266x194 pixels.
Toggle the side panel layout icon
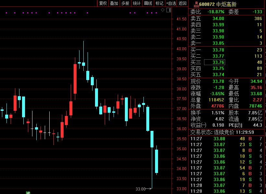(x=168, y=10)
